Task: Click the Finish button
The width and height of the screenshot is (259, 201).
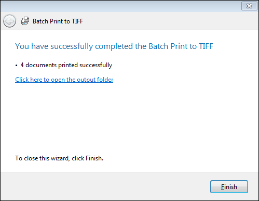Action: tap(229, 187)
